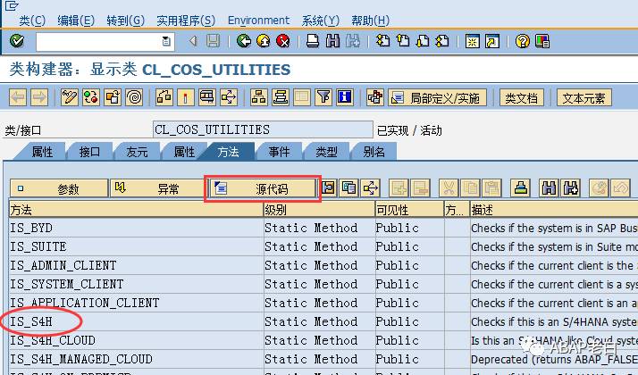
Task: Click the Display object list hierarchy icon
Action: (259, 97)
